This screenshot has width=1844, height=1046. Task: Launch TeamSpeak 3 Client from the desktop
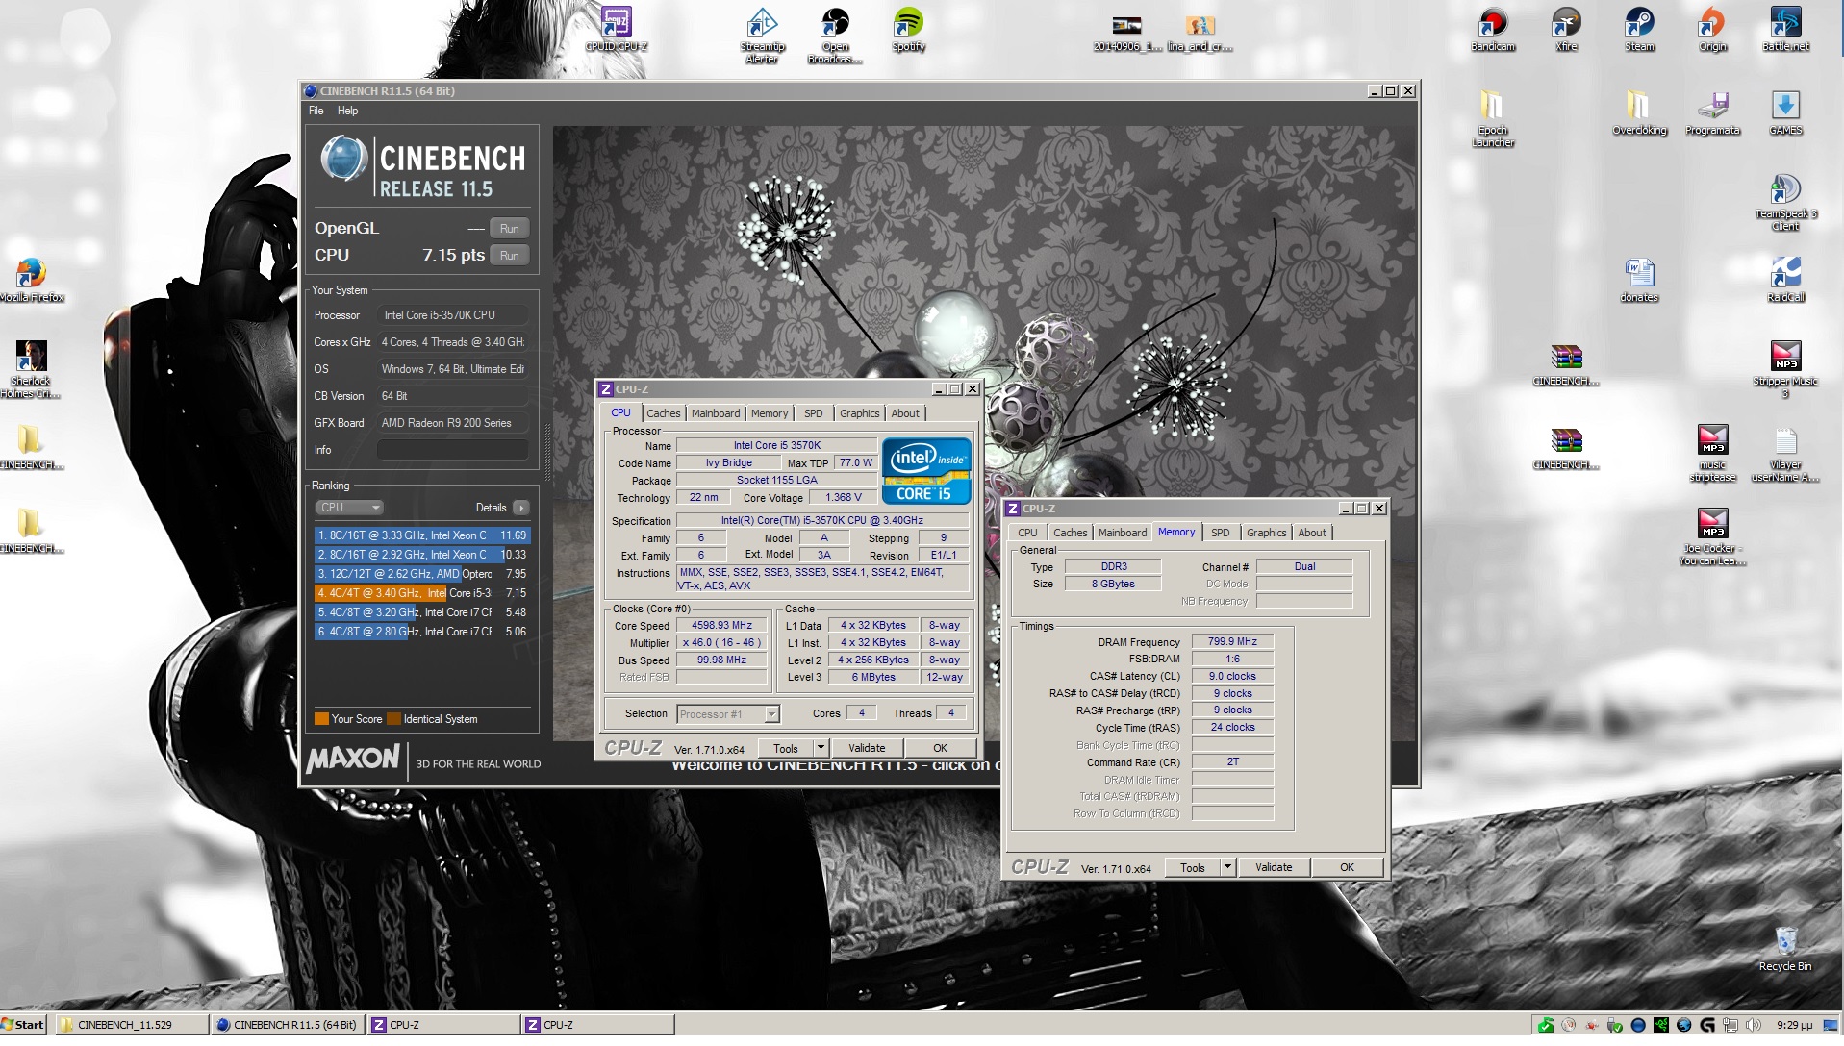1785,202
